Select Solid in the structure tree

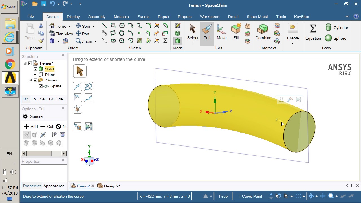pyautogui.click(x=49, y=69)
